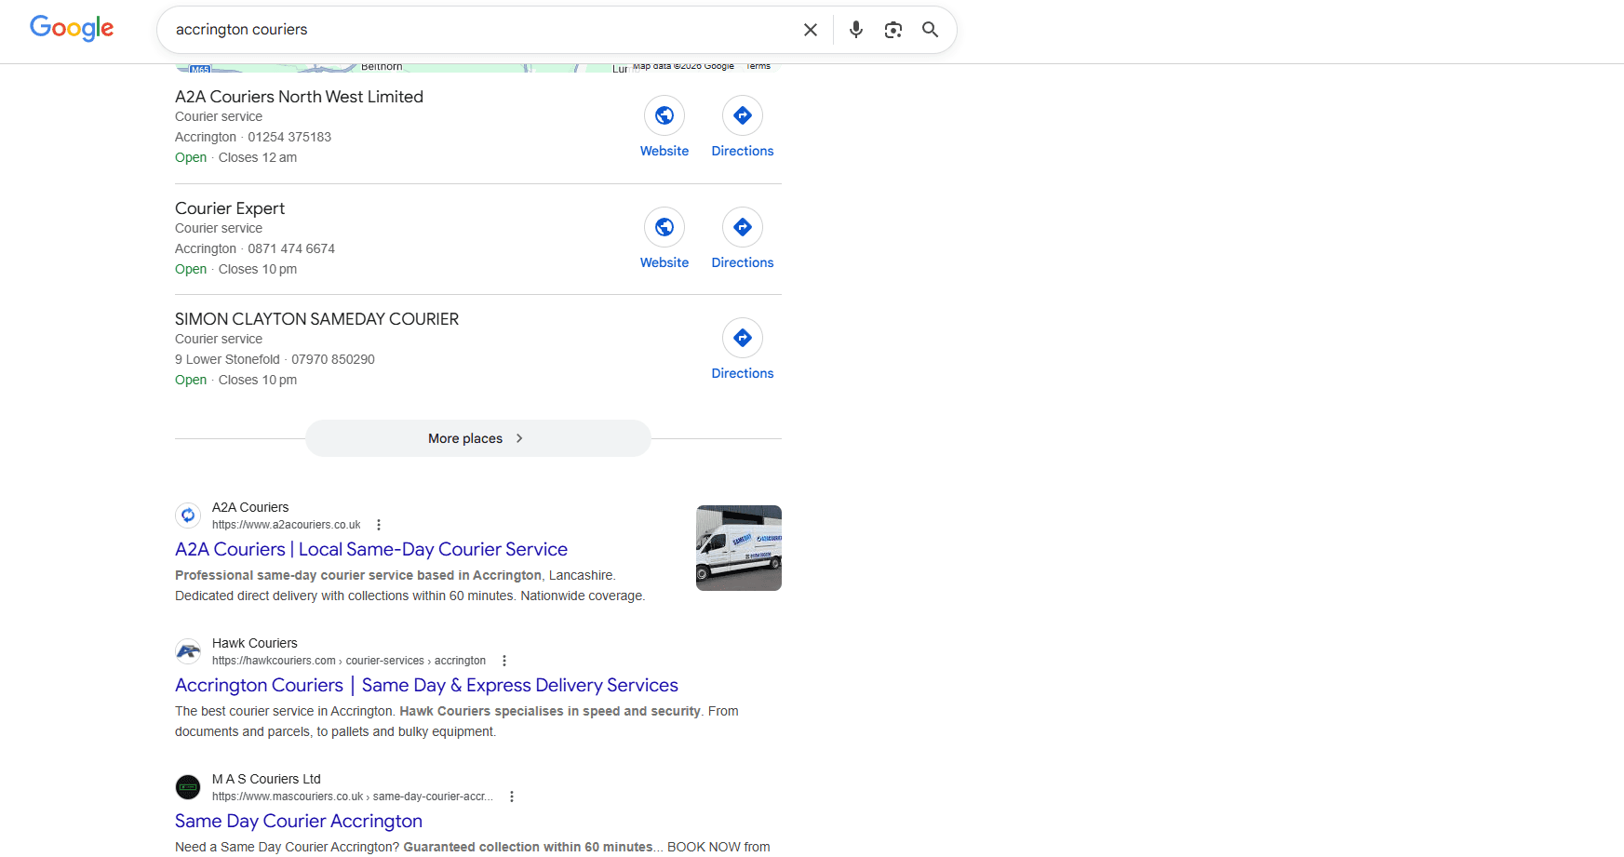Click A2A Couriers site name text

click(250, 507)
